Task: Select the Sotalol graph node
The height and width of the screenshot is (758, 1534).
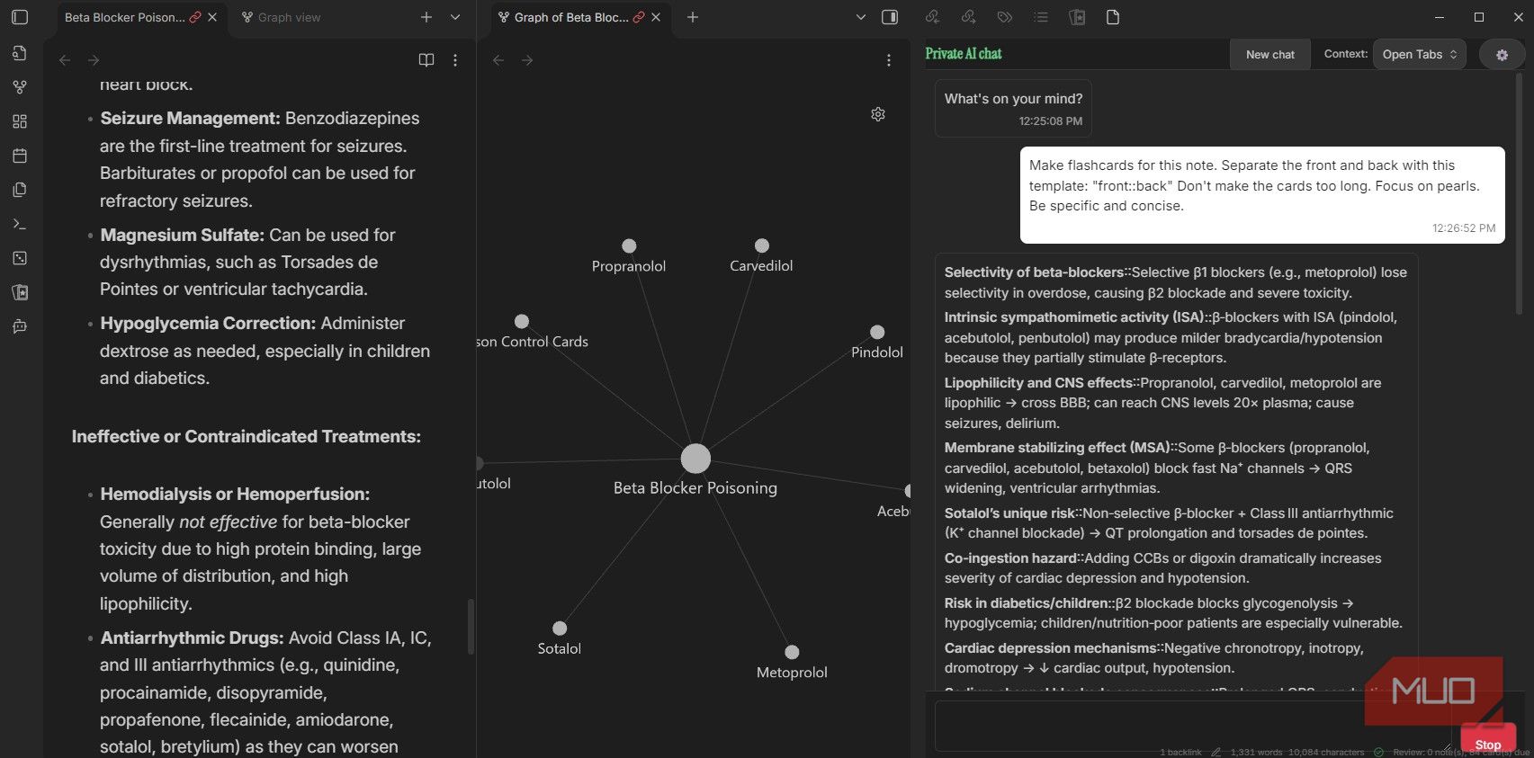Action: (560, 629)
